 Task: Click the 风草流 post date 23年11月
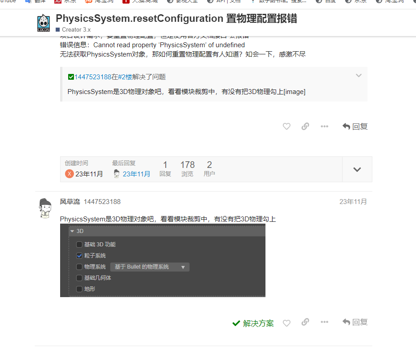click(353, 202)
